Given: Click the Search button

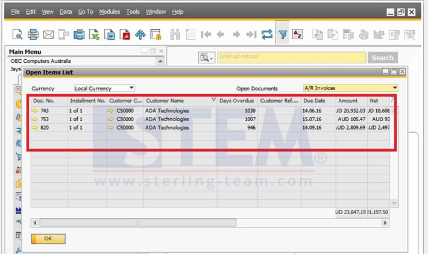Looking at the screenshot, I should 382,58.
